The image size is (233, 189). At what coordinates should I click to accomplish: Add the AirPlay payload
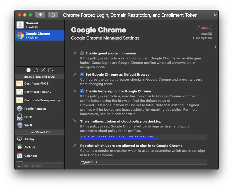40,139
